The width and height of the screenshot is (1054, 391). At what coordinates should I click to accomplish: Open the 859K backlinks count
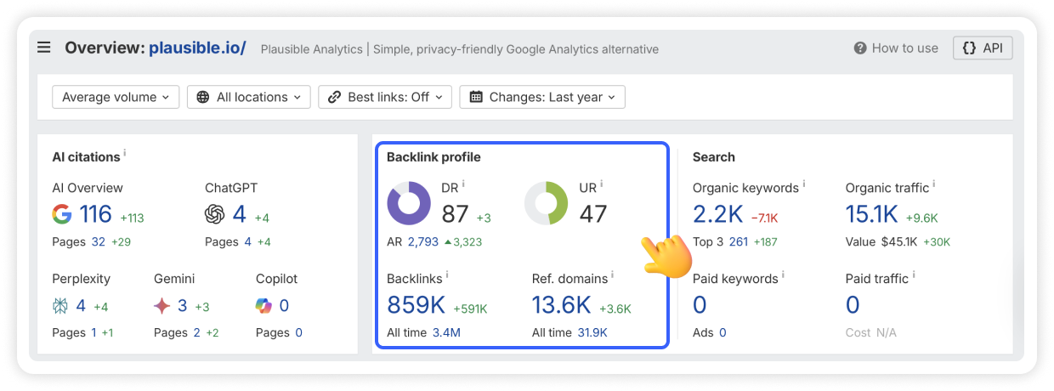click(x=416, y=305)
